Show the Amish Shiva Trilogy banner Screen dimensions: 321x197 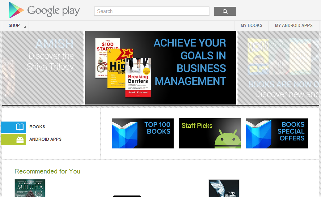(x=43, y=68)
